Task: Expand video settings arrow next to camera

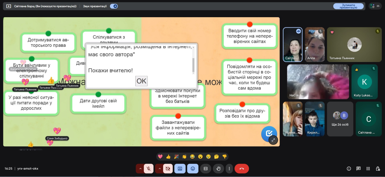Action: [159, 169]
